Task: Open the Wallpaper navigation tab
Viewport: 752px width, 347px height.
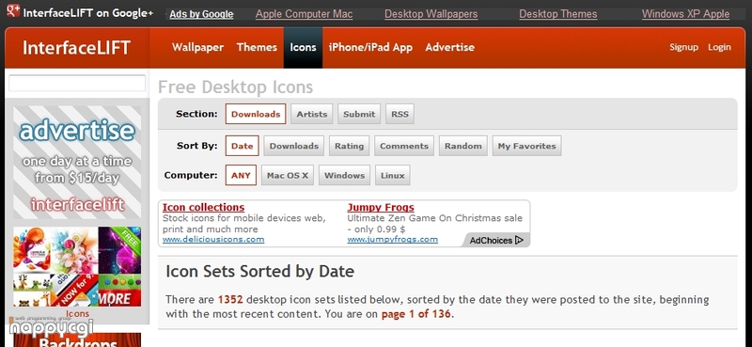Action: pyautogui.click(x=198, y=47)
